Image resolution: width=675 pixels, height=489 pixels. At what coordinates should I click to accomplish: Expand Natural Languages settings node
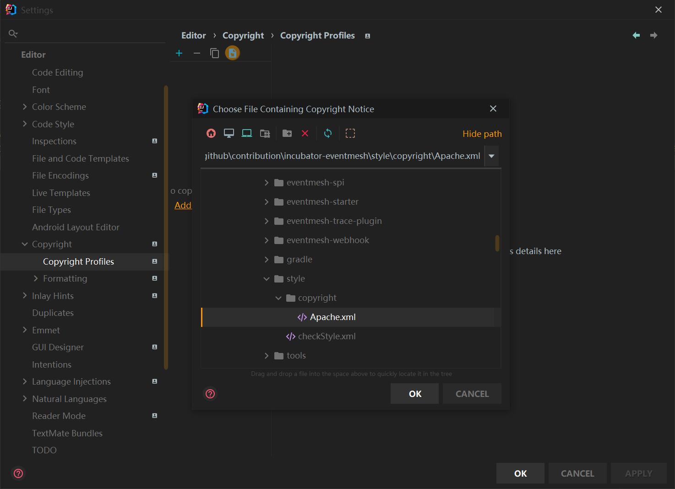point(25,399)
